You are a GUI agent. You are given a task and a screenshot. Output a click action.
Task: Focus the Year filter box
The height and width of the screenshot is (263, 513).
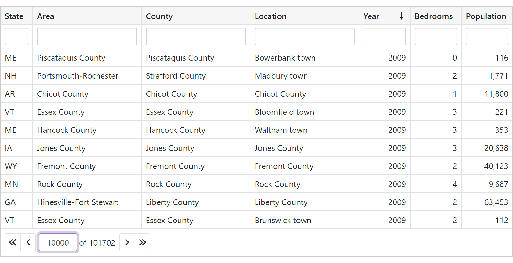tap(384, 36)
